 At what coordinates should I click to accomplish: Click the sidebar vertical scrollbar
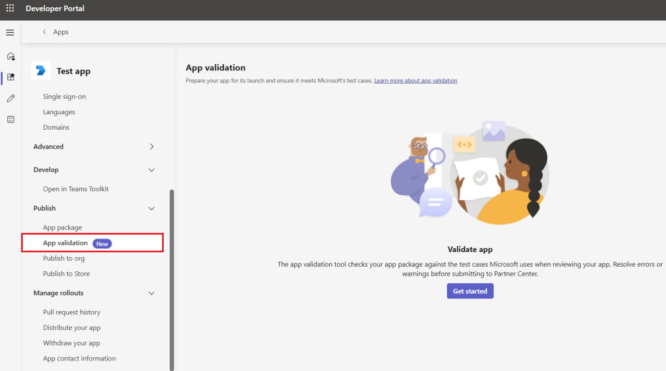pos(171,280)
